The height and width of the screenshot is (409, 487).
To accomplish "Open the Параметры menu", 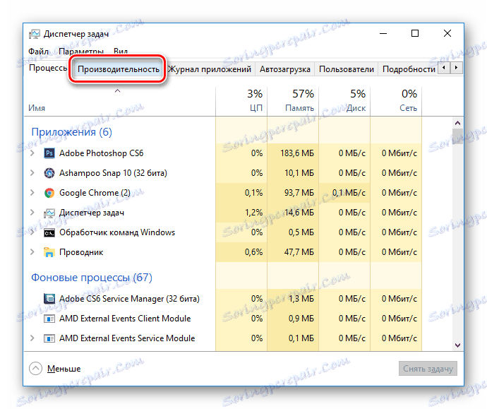I will pyautogui.click(x=81, y=52).
